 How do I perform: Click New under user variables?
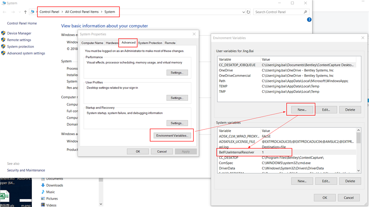pos(302,110)
